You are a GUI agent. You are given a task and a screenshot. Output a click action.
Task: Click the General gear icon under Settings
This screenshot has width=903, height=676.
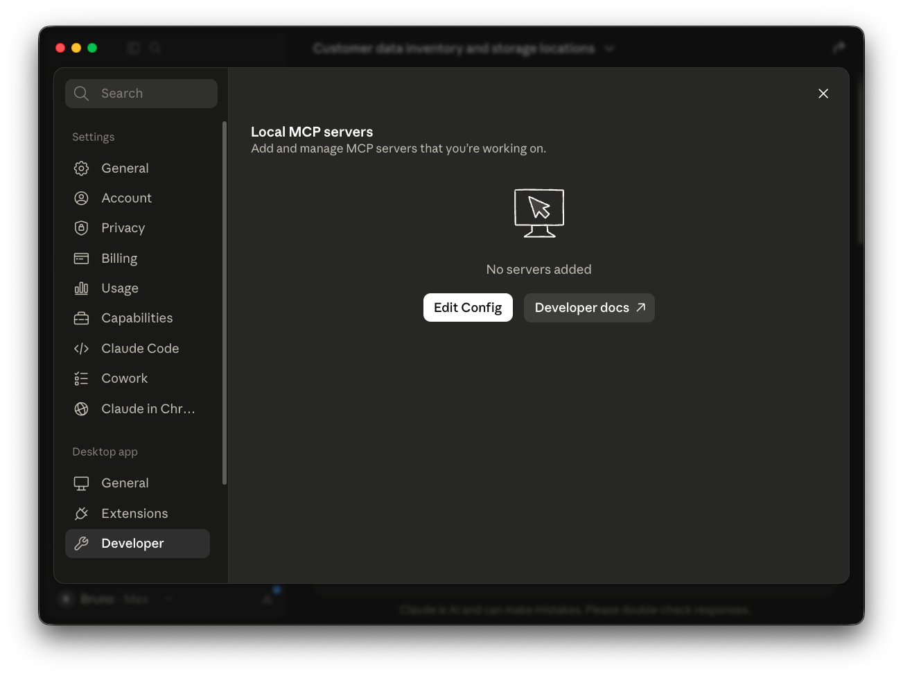81,168
